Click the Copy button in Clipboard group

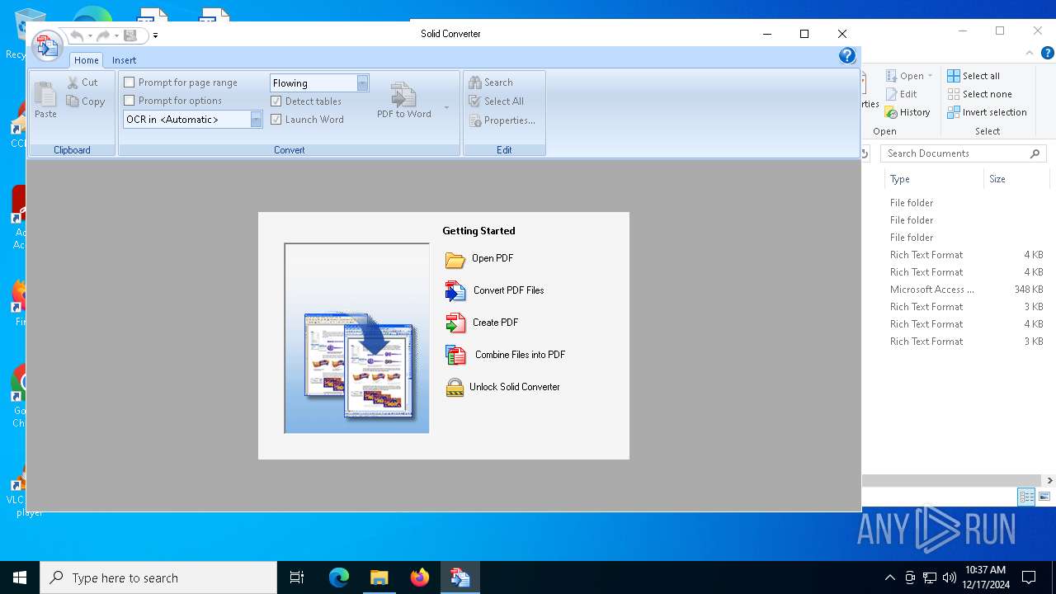(86, 101)
